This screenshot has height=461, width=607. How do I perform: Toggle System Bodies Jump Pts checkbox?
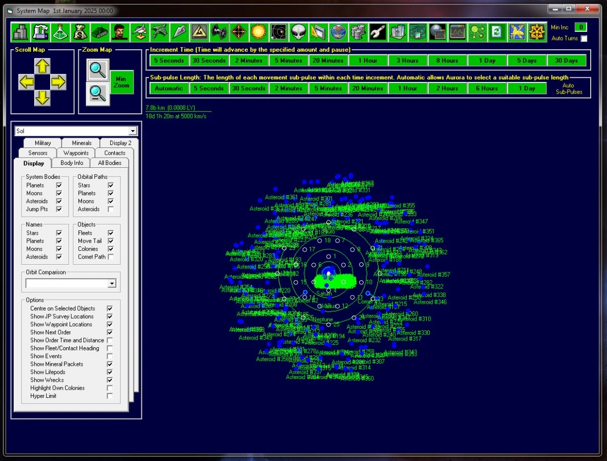[59, 209]
